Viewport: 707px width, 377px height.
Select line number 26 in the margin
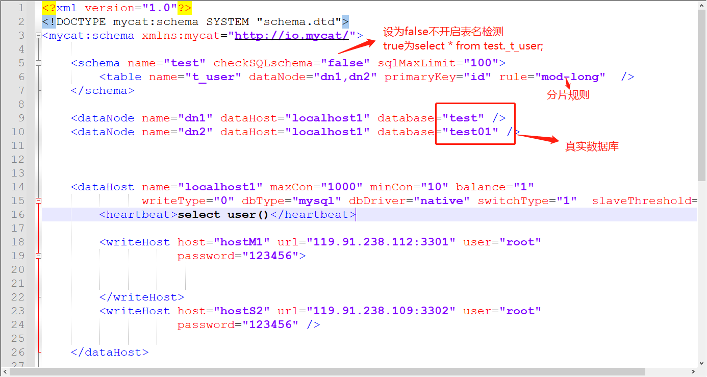17,353
